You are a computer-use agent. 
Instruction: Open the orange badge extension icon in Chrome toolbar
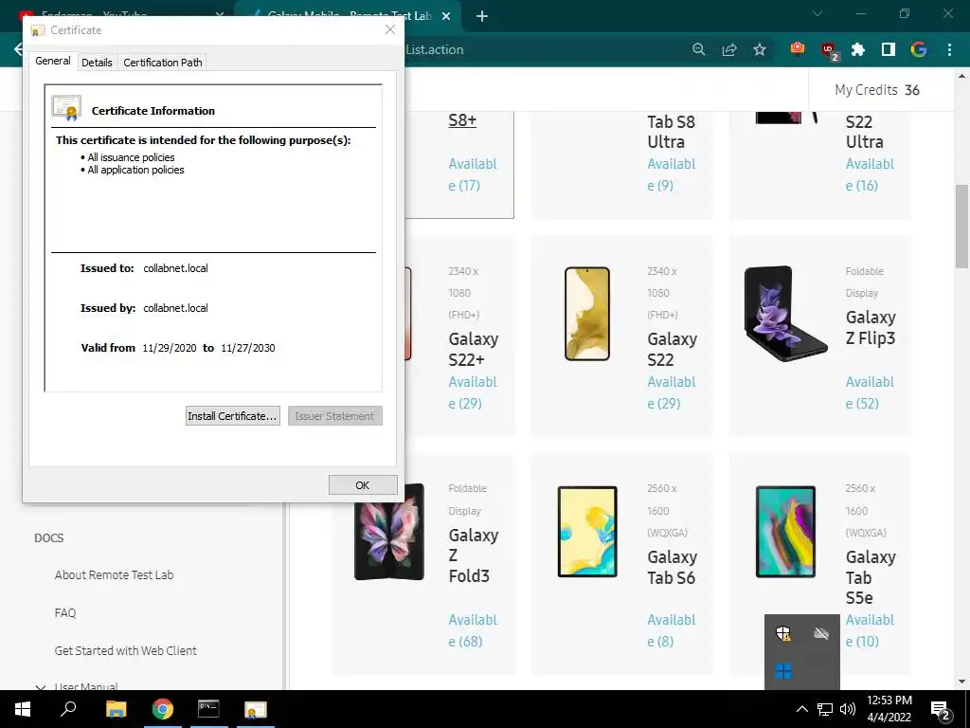pyautogui.click(x=798, y=49)
